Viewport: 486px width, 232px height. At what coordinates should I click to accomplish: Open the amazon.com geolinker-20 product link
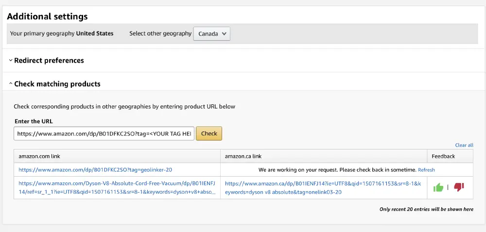[x=95, y=170]
